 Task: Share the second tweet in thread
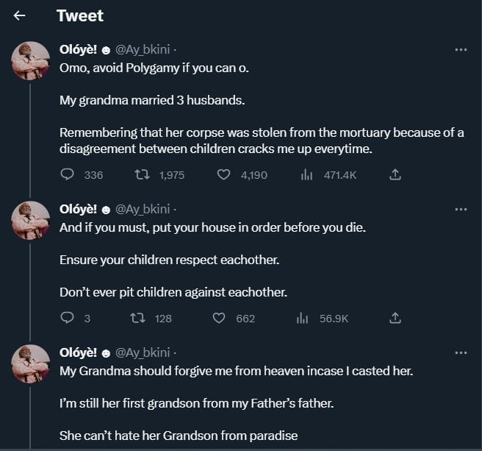[395, 318]
